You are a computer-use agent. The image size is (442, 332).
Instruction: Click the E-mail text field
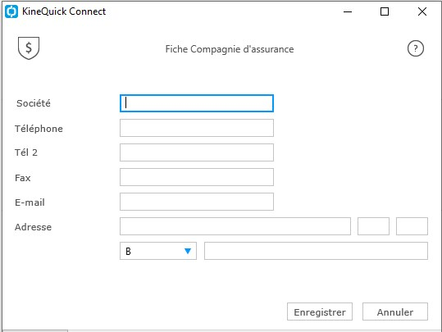(x=197, y=202)
